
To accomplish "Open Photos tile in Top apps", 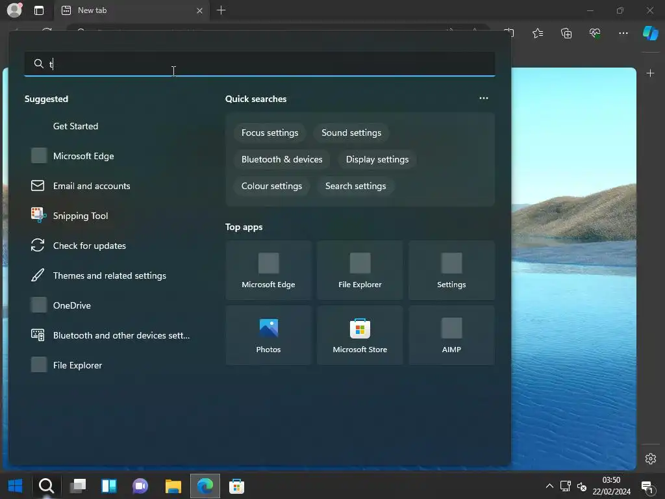I will point(268,335).
